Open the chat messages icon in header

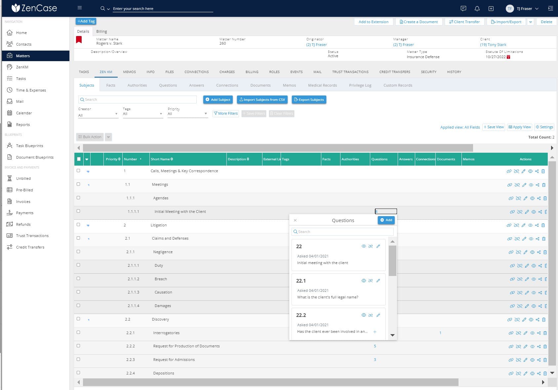pyautogui.click(x=463, y=9)
